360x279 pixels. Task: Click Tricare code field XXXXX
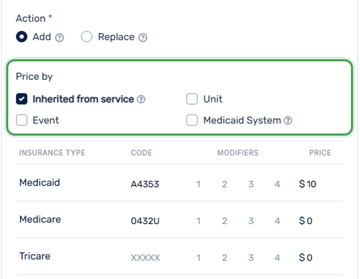tap(145, 258)
